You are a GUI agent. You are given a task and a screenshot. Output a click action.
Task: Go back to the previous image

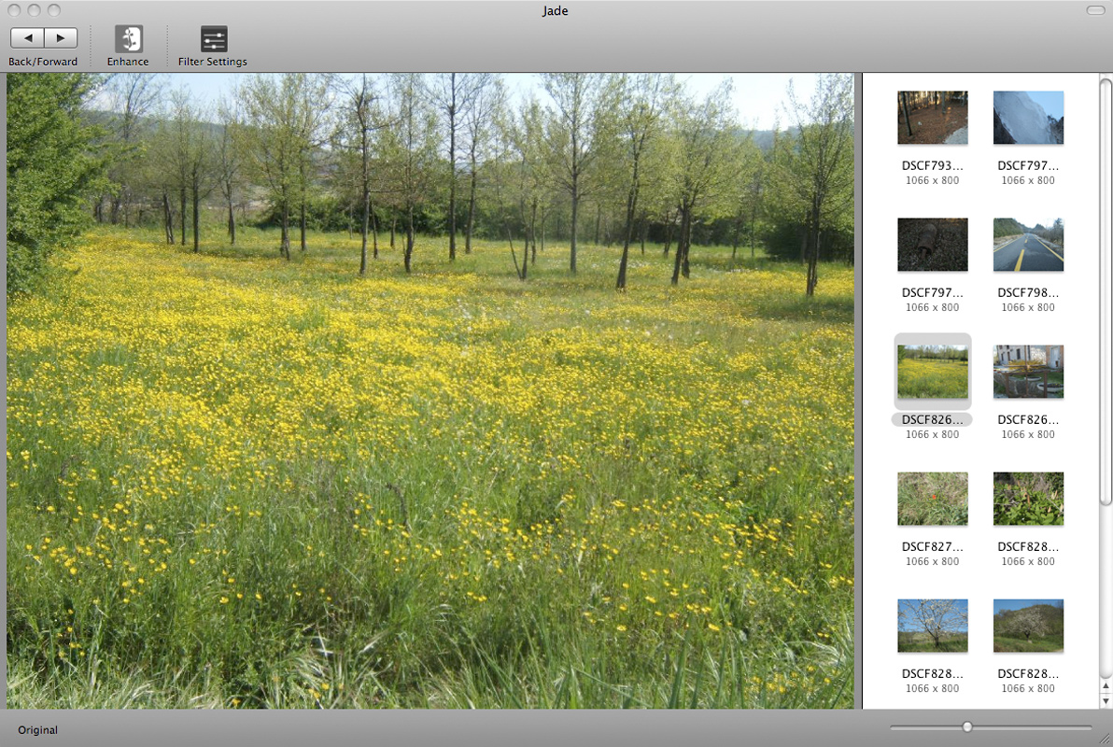28,37
